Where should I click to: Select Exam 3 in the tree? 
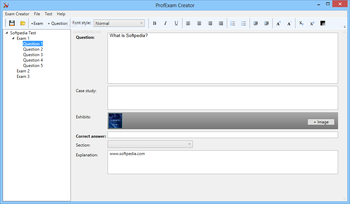click(x=23, y=76)
